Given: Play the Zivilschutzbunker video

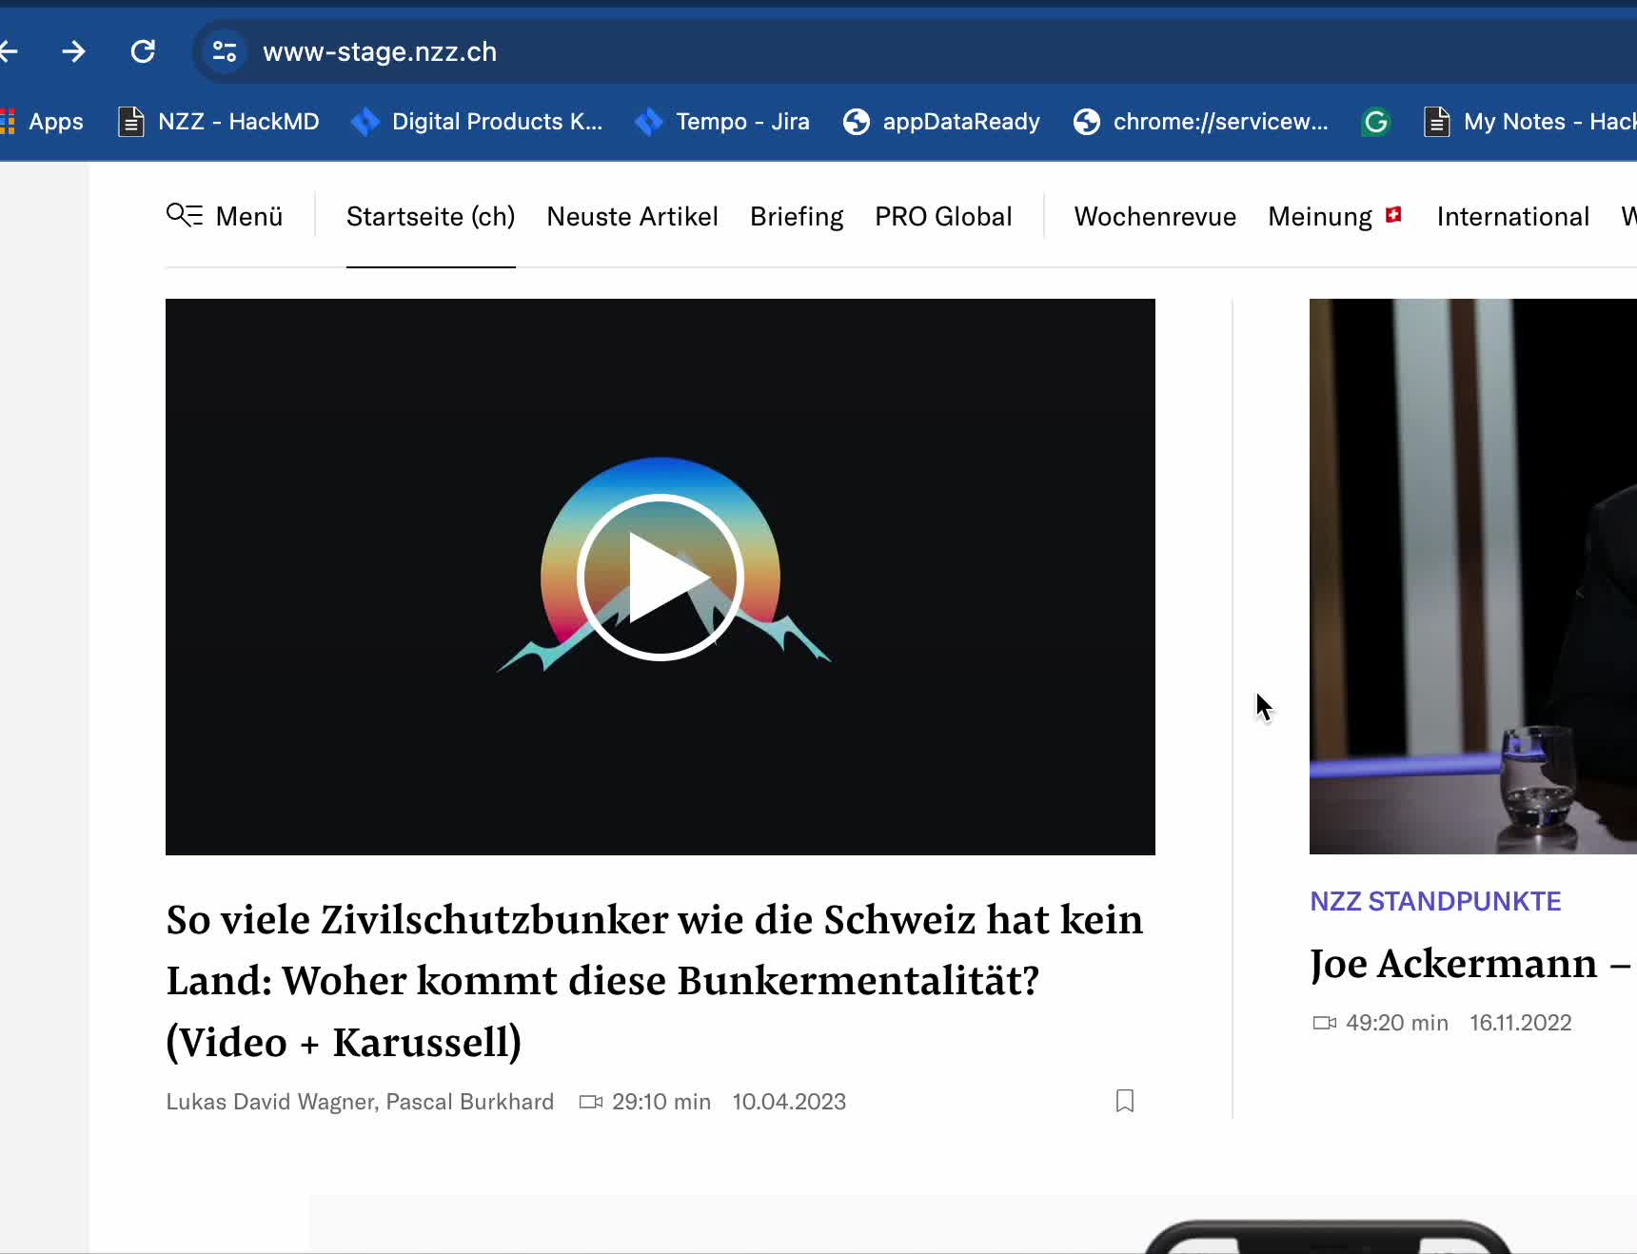Looking at the screenshot, I should (660, 577).
